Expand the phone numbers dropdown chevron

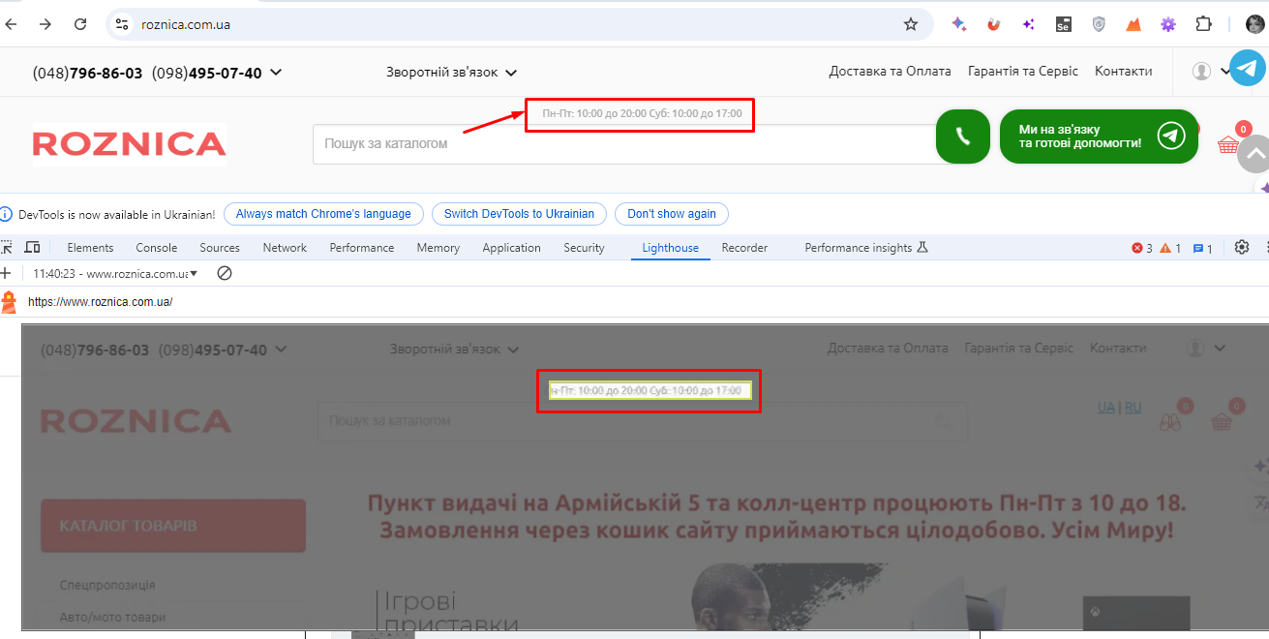(x=276, y=73)
